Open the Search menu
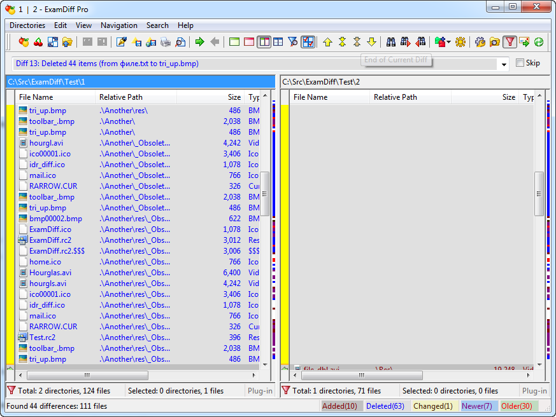Image resolution: width=556 pixels, height=417 pixels. pyautogui.click(x=157, y=25)
